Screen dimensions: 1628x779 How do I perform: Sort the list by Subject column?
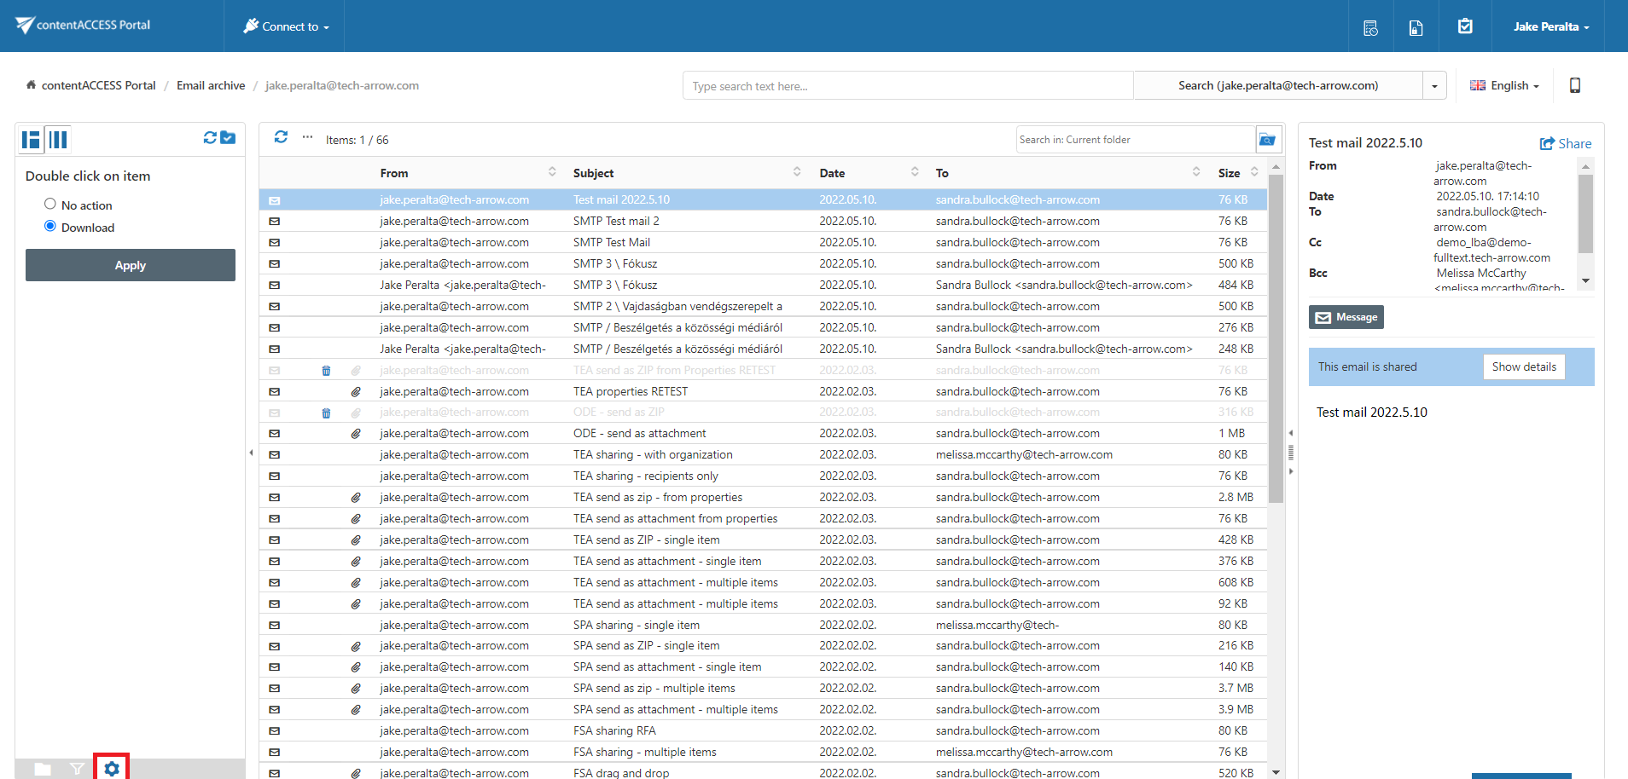(x=594, y=173)
